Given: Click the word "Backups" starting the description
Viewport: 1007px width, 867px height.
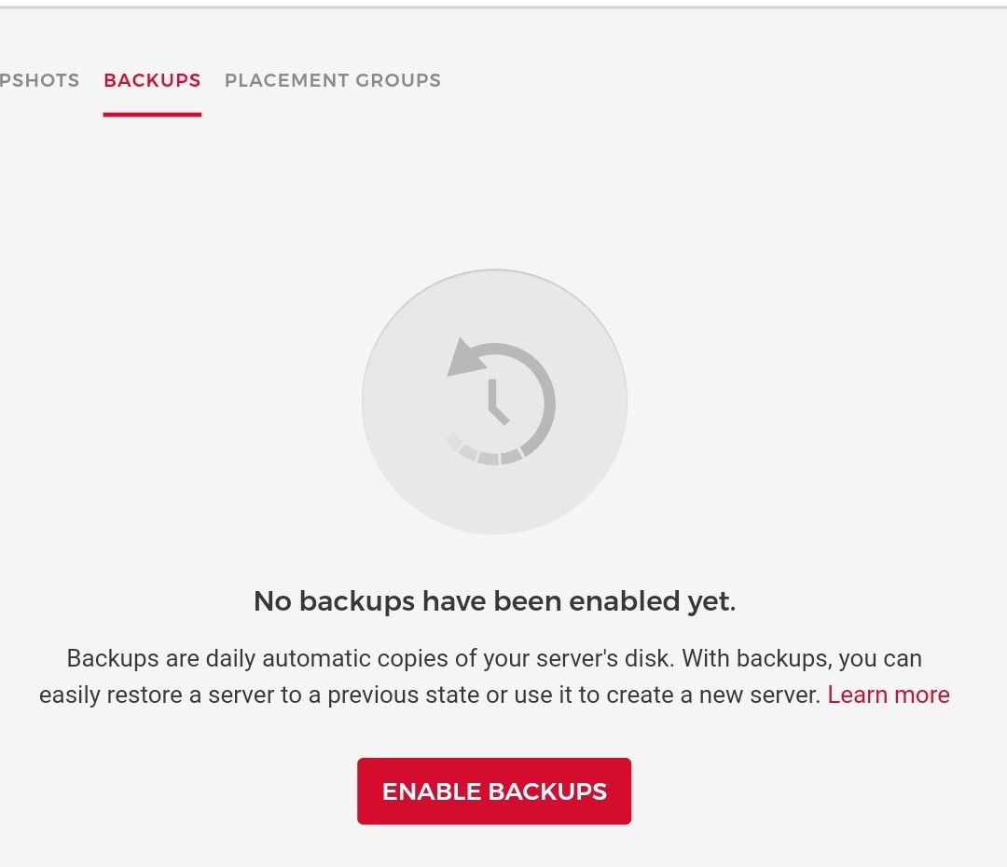Looking at the screenshot, I should click(x=113, y=658).
